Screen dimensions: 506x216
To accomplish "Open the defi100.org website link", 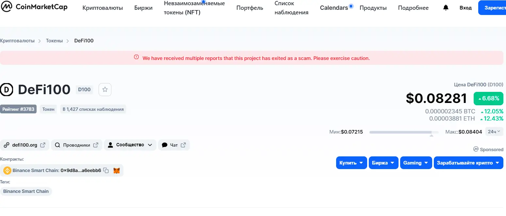I will tap(25, 145).
